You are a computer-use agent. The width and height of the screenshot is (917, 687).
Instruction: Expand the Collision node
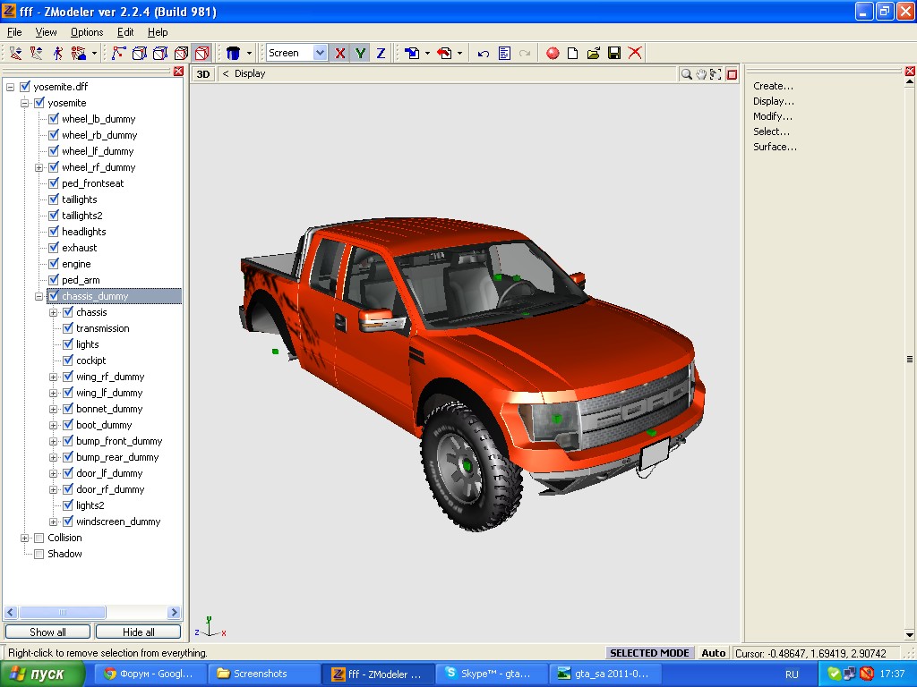[24, 538]
